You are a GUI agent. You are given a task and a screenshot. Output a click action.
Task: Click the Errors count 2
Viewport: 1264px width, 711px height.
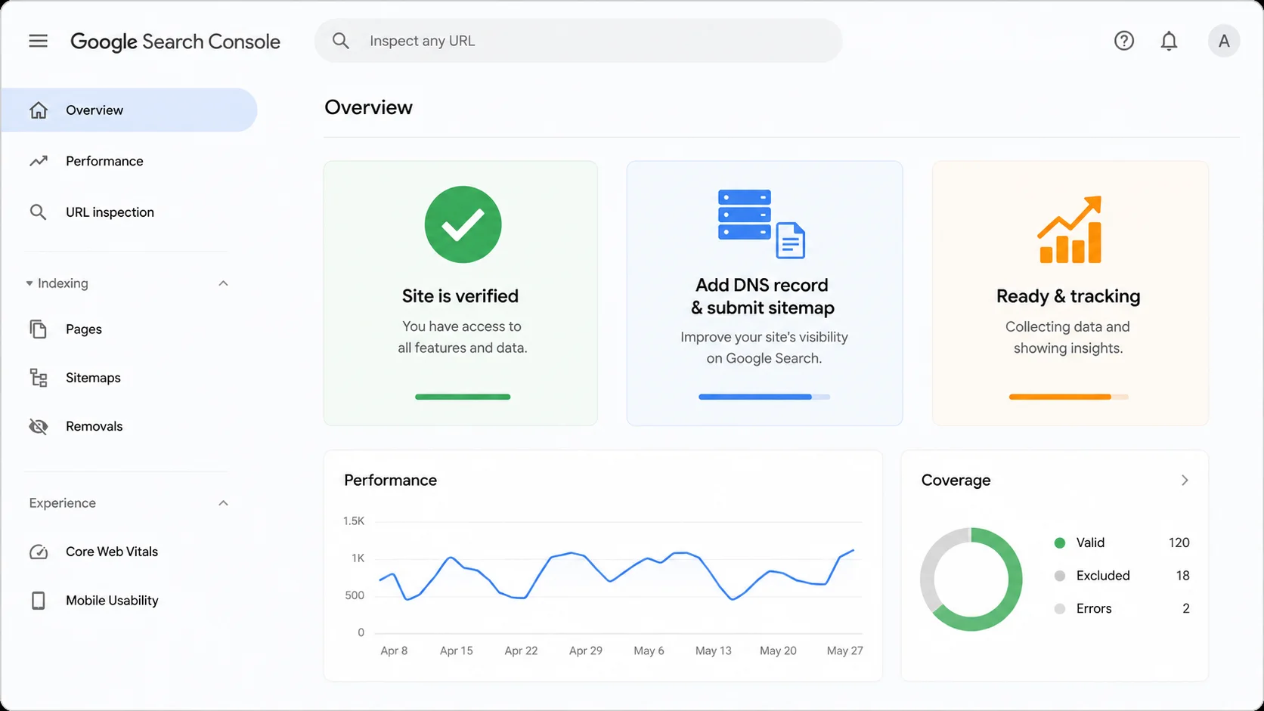1186,609
